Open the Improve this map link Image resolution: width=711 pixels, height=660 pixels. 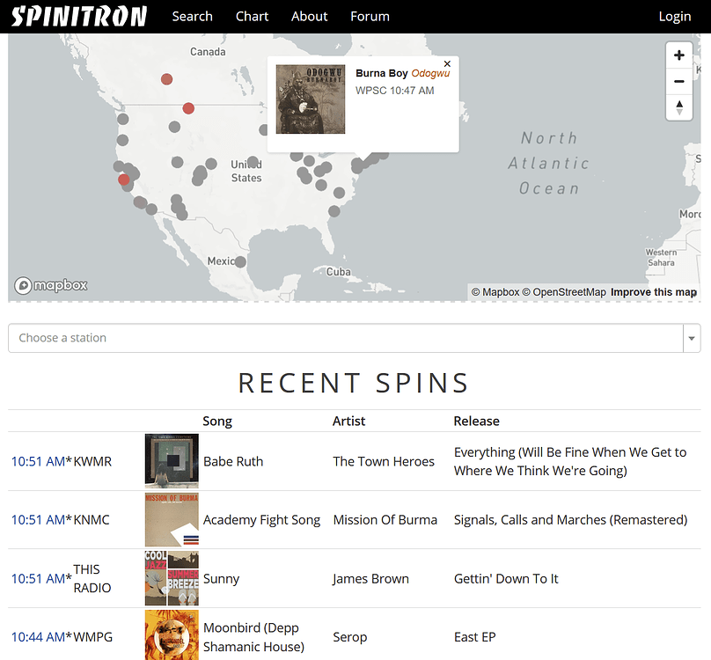coord(654,291)
